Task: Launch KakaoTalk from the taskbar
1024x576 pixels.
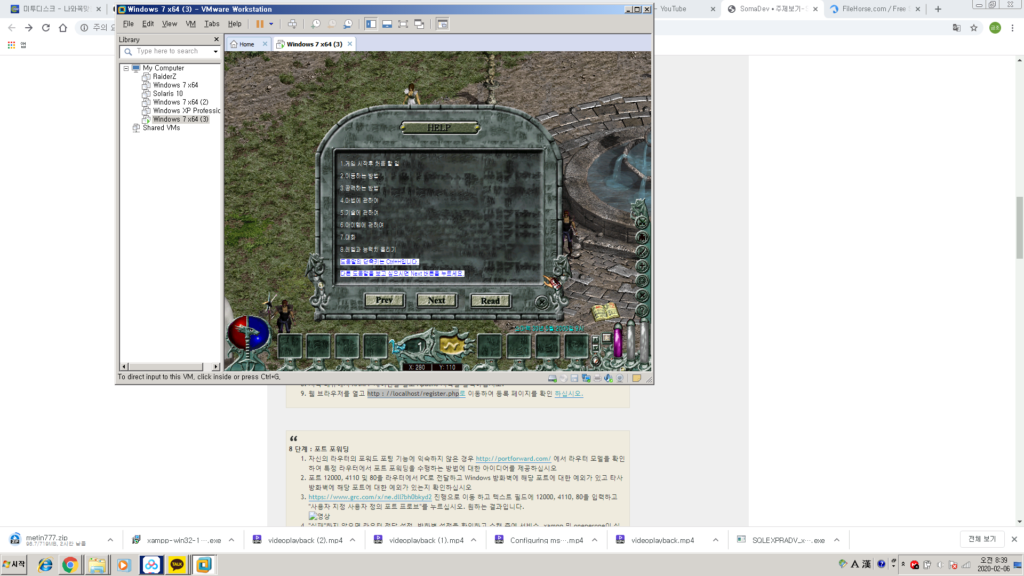Action: tap(178, 564)
